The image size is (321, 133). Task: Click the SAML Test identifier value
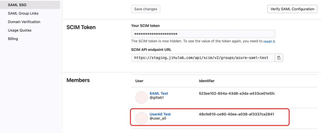click(237, 94)
